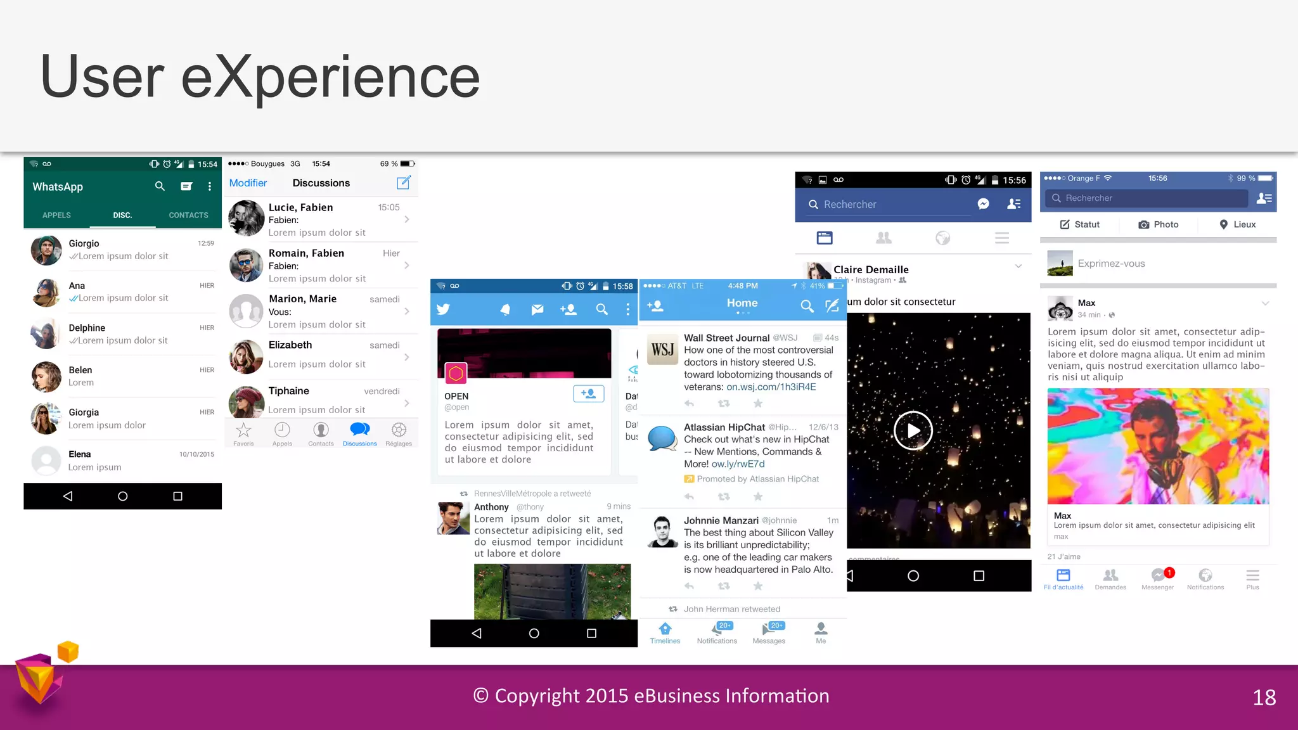Open Réglages gear tab
The height and width of the screenshot is (730, 1298).
click(399, 434)
